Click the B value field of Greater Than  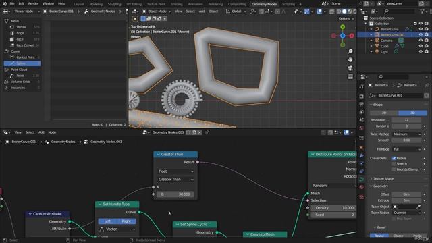pyautogui.click(x=175, y=194)
